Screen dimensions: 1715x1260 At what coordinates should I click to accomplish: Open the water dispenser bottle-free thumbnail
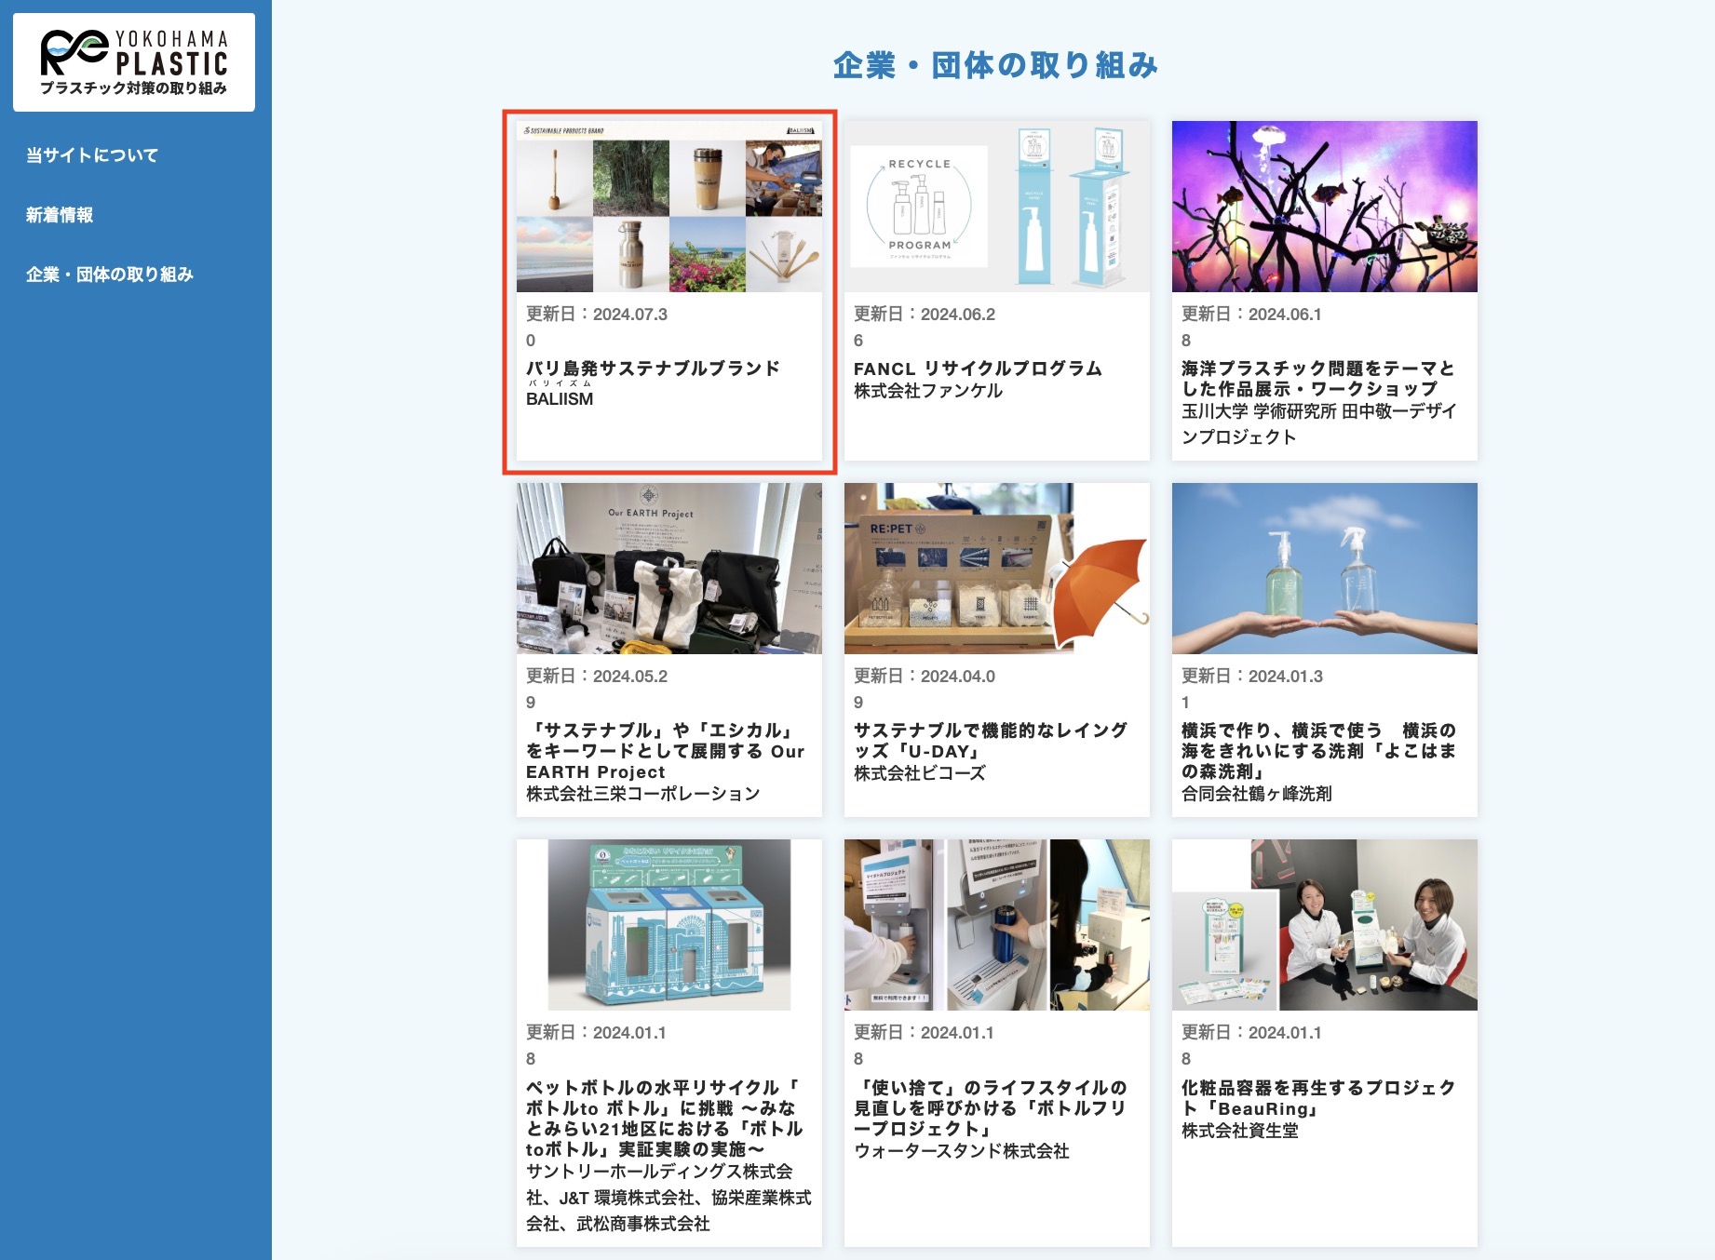click(x=997, y=925)
